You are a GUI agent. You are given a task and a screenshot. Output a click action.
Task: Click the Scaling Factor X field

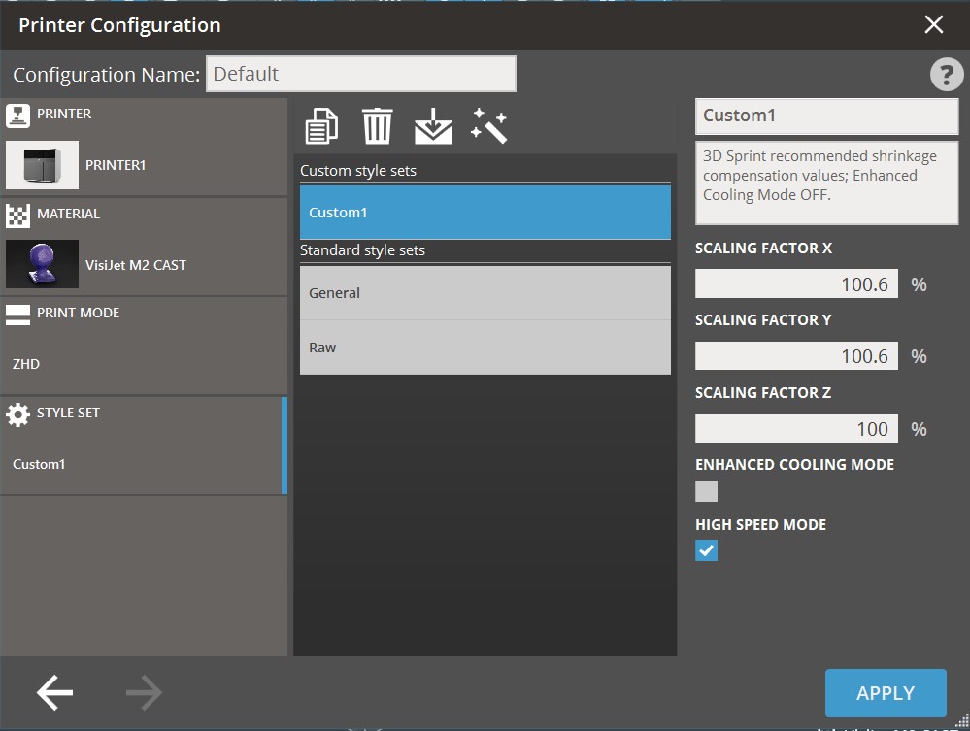click(796, 284)
